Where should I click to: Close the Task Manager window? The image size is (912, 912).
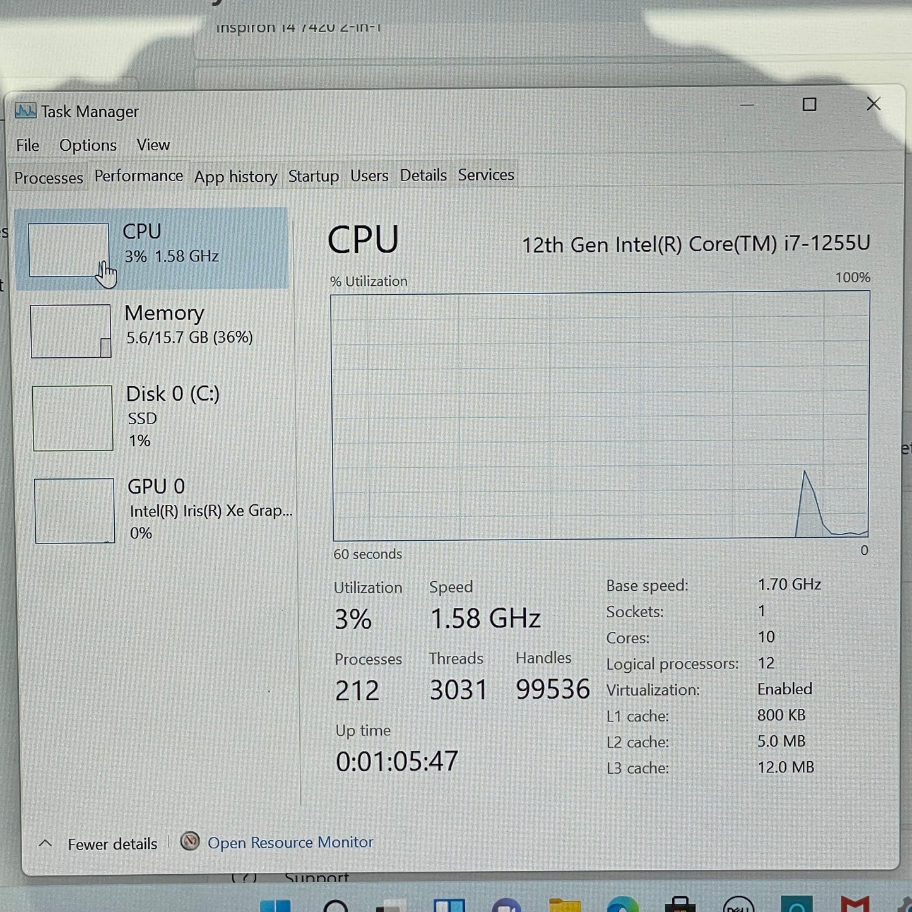[874, 104]
